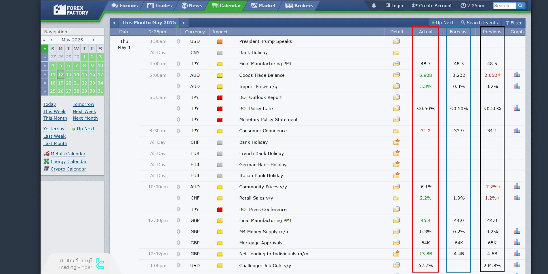This screenshot has height=274, width=548.
Task: Open detail folder for BOJ Policy Rate
Action: pos(396,108)
